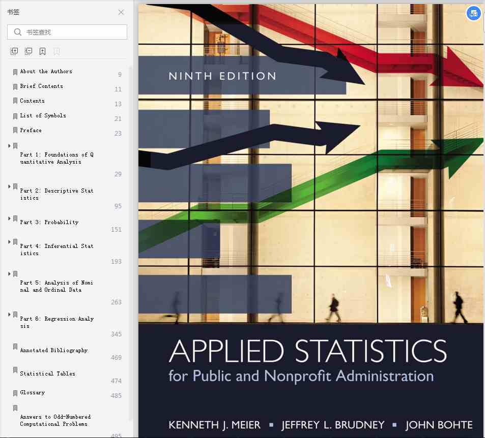
Task: Select Part 5: Analysis of Nominal and Ordinal Data
Action: click(57, 287)
